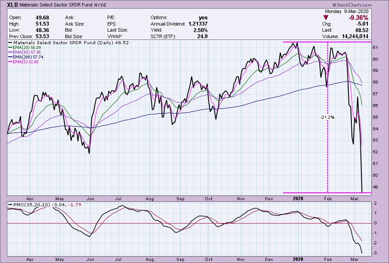Image resolution: width=389 pixels, height=263 pixels.
Task: Click the Sep label on bottom date axis
Action: (x=180, y=259)
